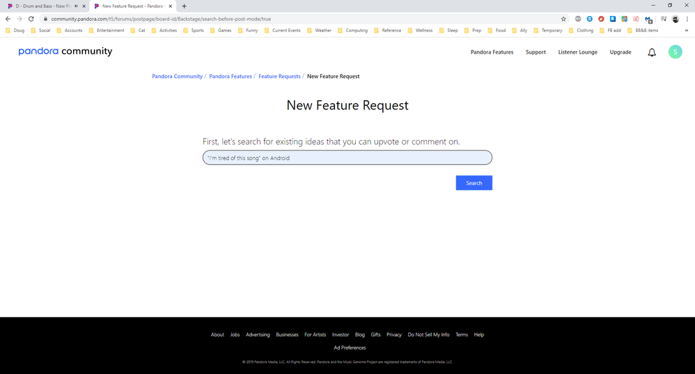Go back to the previous page
695x374 pixels.
click(x=8, y=19)
